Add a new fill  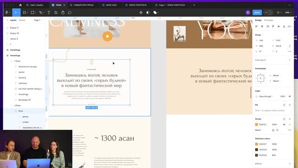tap(290, 105)
